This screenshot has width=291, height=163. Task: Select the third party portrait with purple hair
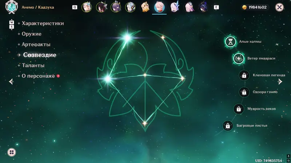pos(116,7)
